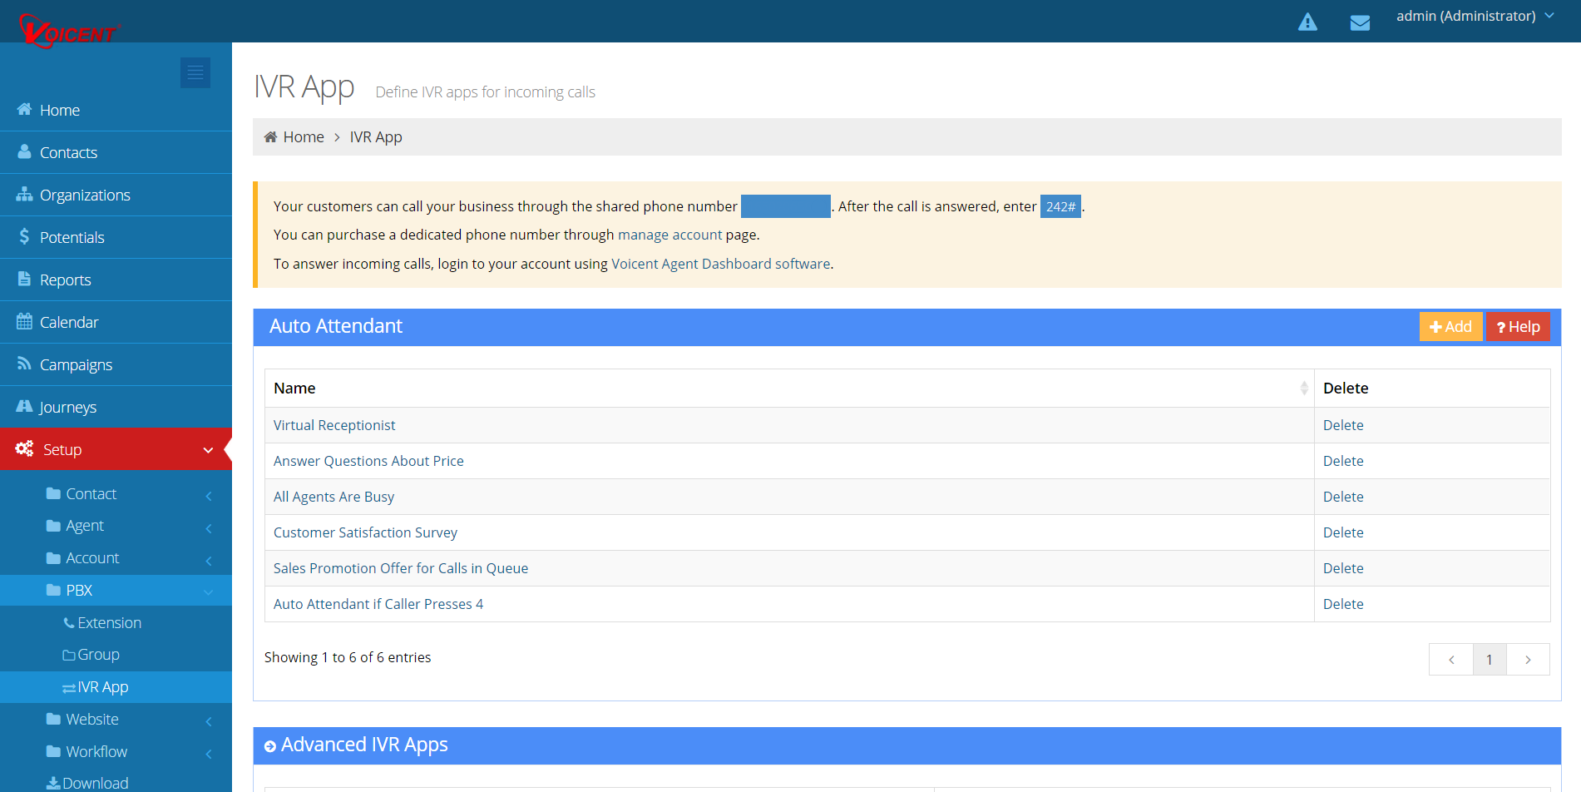Delete the Customer Satisfaction Survey entry

click(1343, 532)
